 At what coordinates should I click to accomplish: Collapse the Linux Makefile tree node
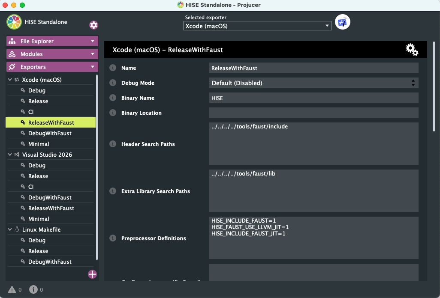(10, 229)
